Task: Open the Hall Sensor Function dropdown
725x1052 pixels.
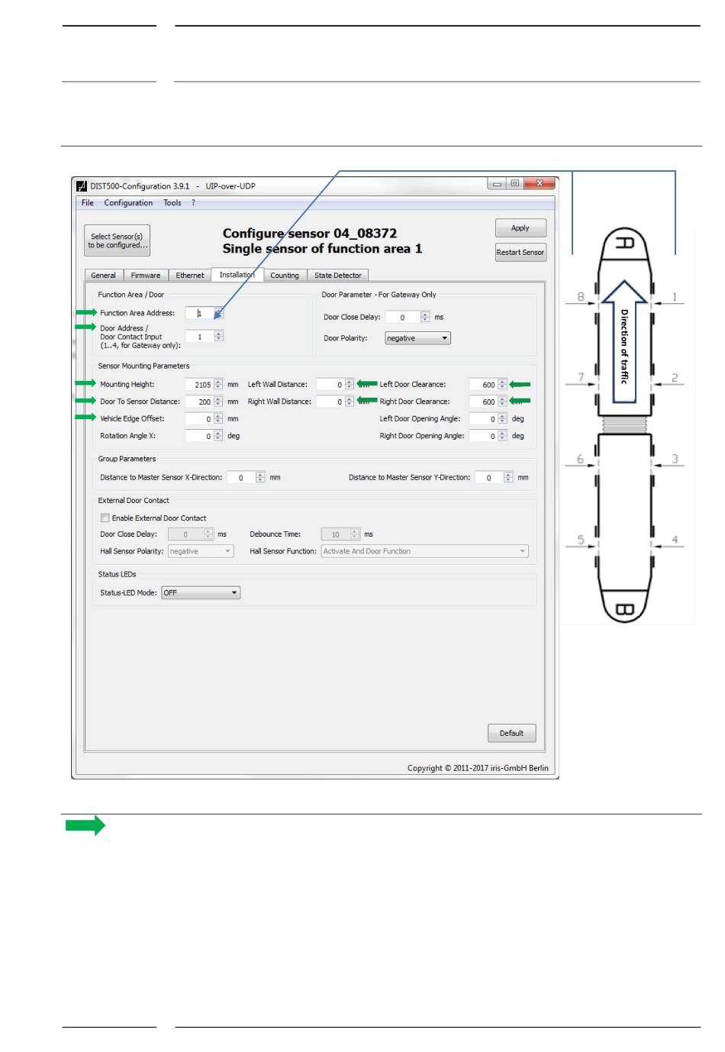Action: click(x=424, y=551)
